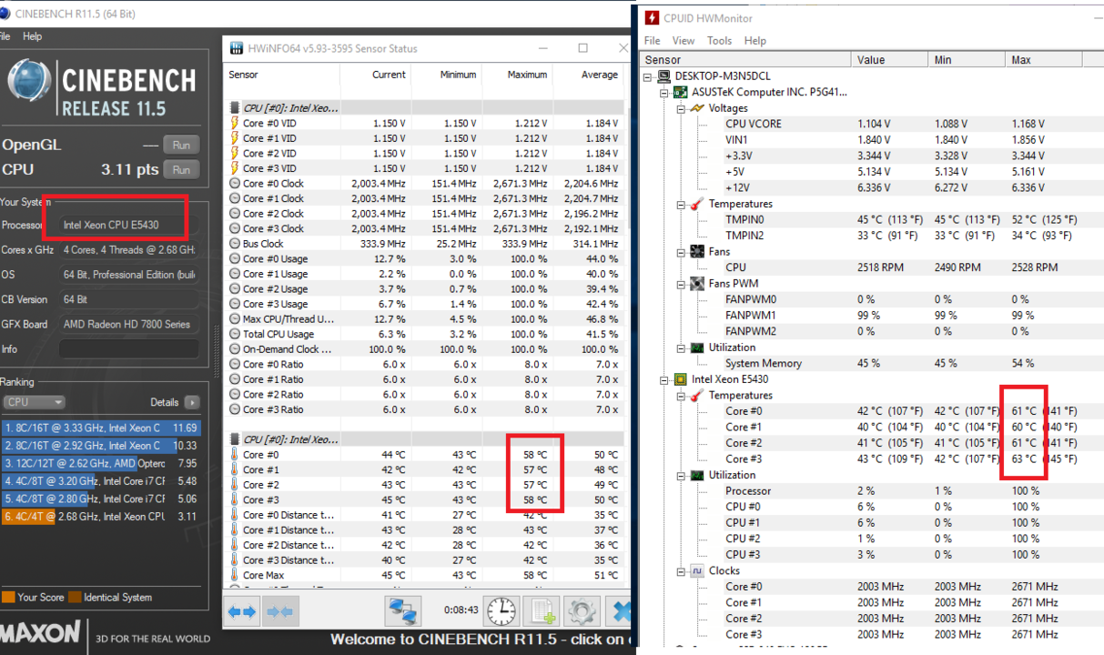The image size is (1104, 655).
Task: Click the start logging sheet icon in HWiNFO
Action: pyautogui.click(x=542, y=610)
